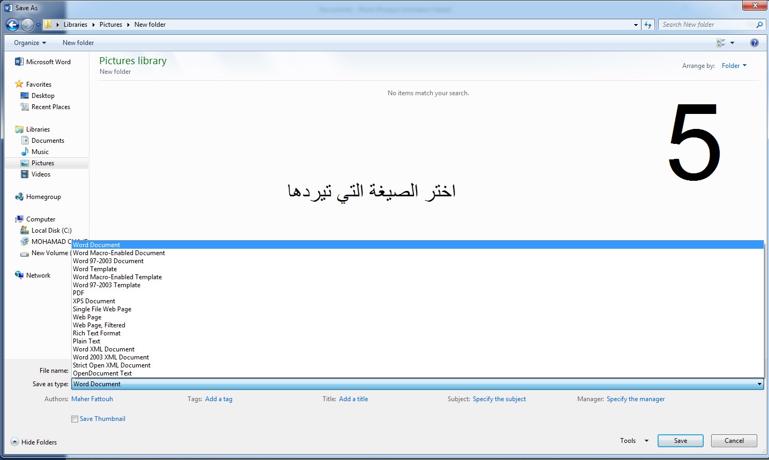Choose Rich Text Format option
Screen dimensions: 769x460
coord(97,333)
